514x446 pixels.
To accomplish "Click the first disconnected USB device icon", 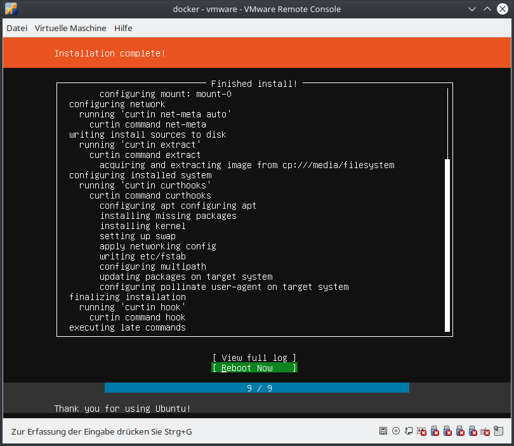I will 434,431.
